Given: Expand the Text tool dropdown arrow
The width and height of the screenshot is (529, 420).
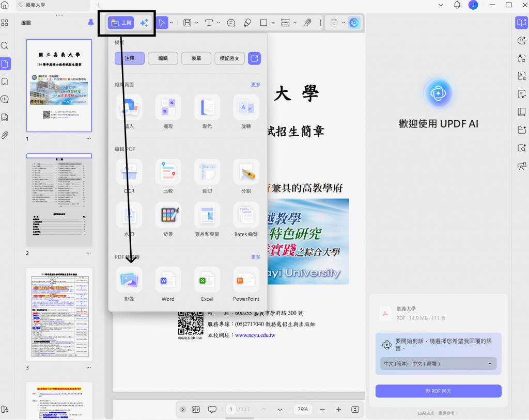Looking at the screenshot, I should 219,23.
